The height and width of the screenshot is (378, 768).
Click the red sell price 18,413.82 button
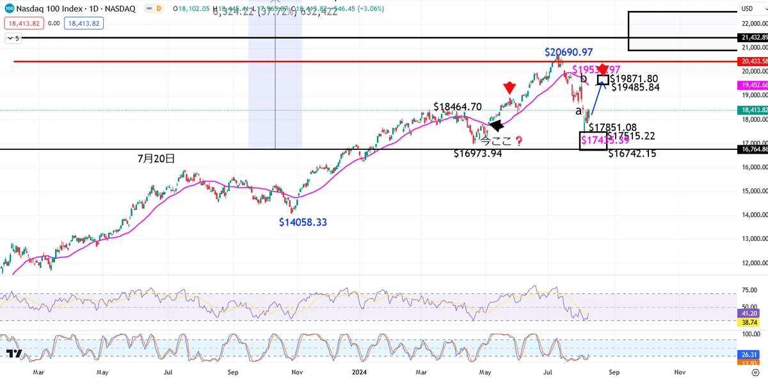pyautogui.click(x=23, y=23)
